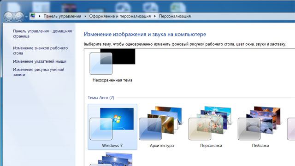
Task: Open Изменение рисунка учетной записи link
Action: pos(39,72)
